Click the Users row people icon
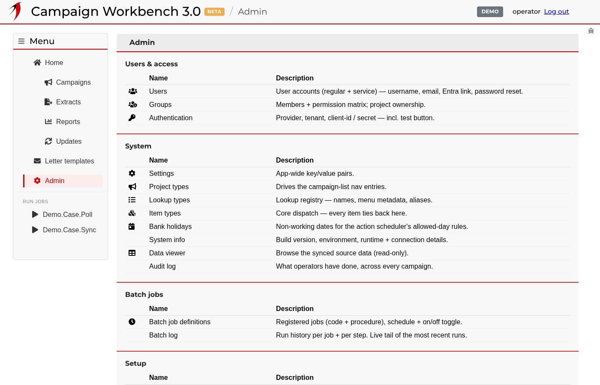This screenshot has width=600, height=385. [133, 91]
